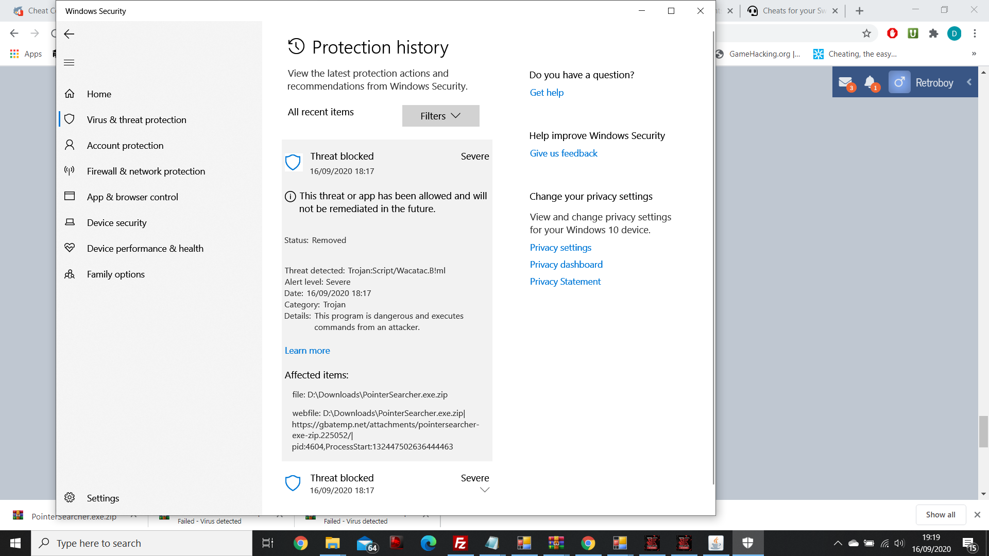Click Show all downloads button
The image size is (989, 556).
(940, 515)
